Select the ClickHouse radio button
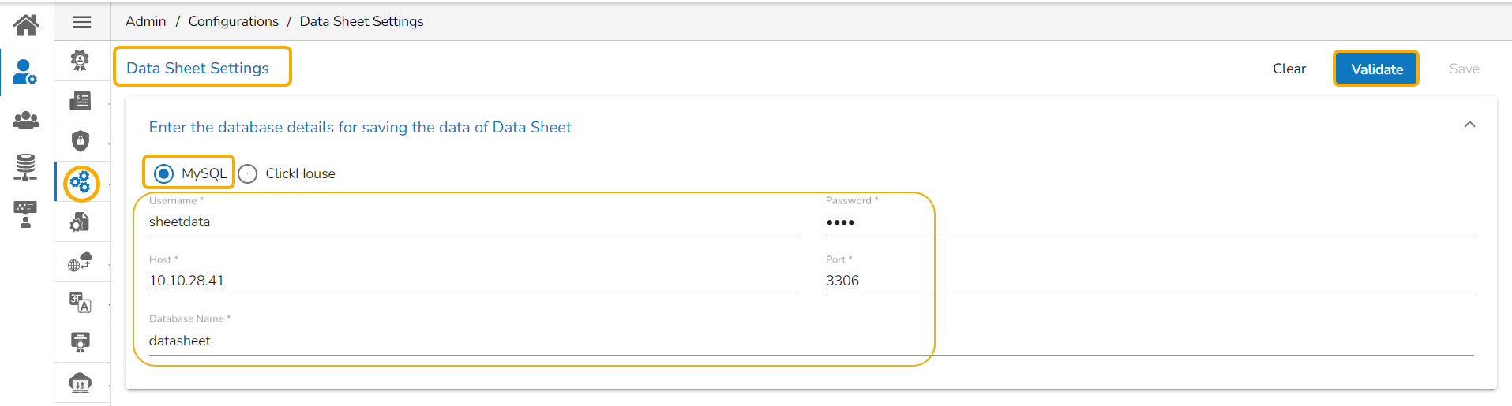The width and height of the screenshot is (1512, 406). point(248,173)
